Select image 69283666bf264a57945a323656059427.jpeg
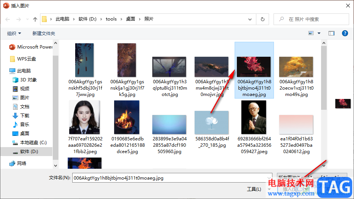The image size is (354, 199). coord(254,127)
